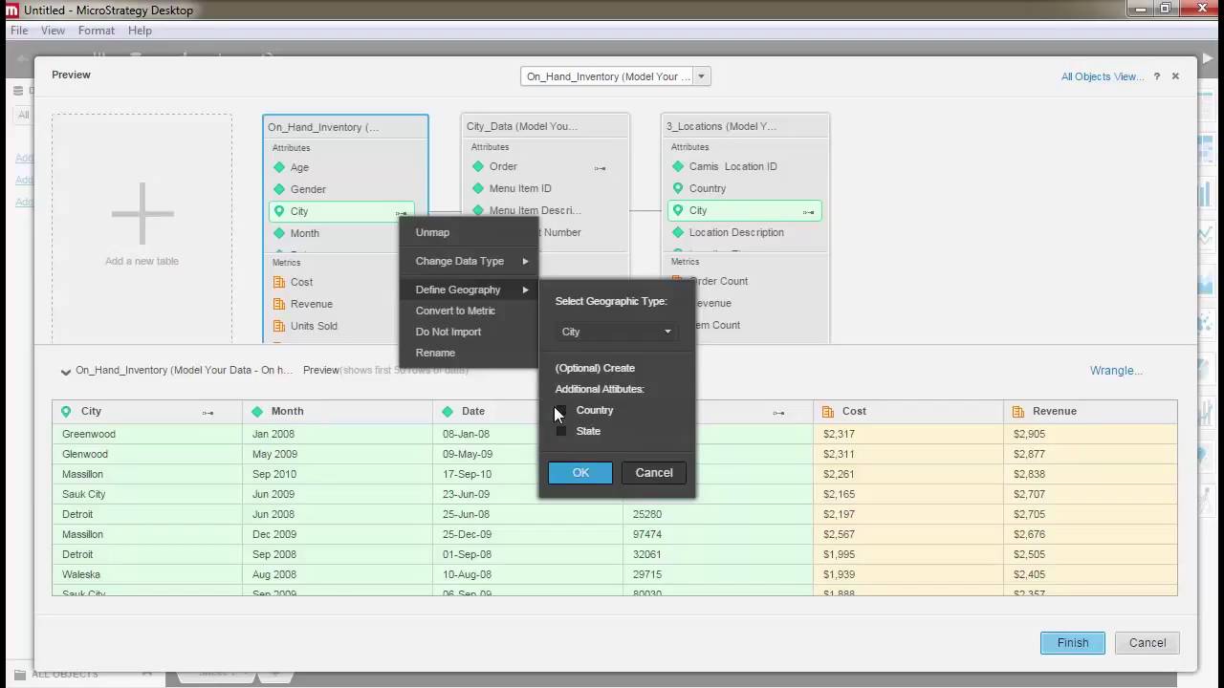Click the City_Data table header
The height and width of the screenshot is (688, 1224).
(x=545, y=126)
